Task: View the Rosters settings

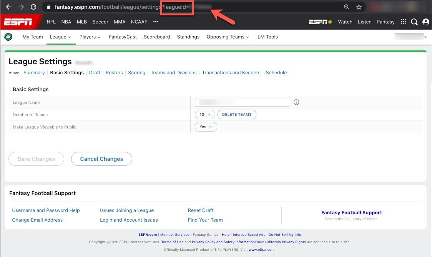Action: tap(114, 73)
